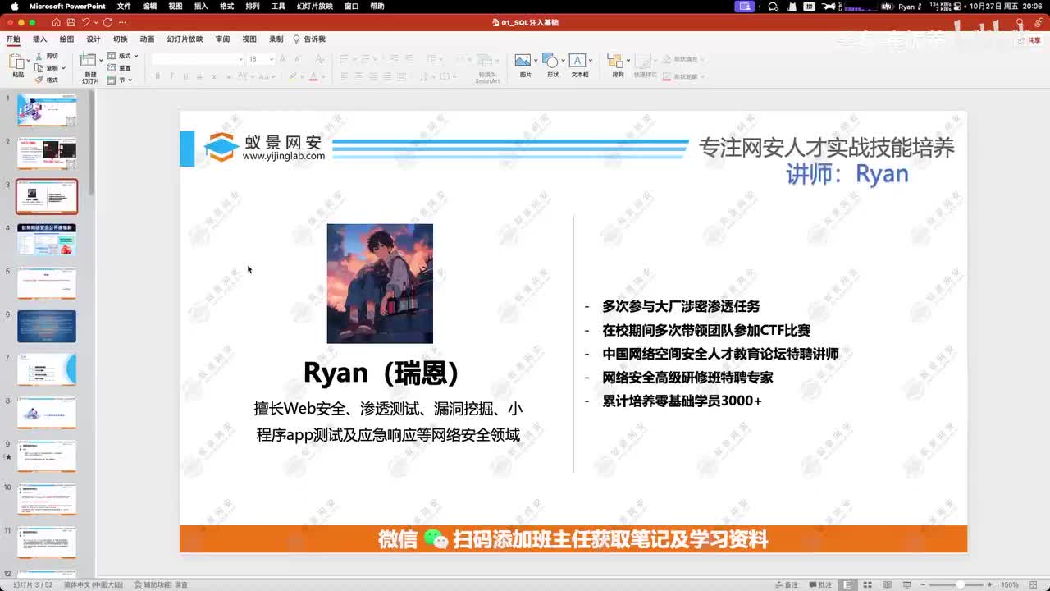Click the zoom percentage 150%
Image resolution: width=1050 pixels, height=591 pixels.
pos(1009,584)
